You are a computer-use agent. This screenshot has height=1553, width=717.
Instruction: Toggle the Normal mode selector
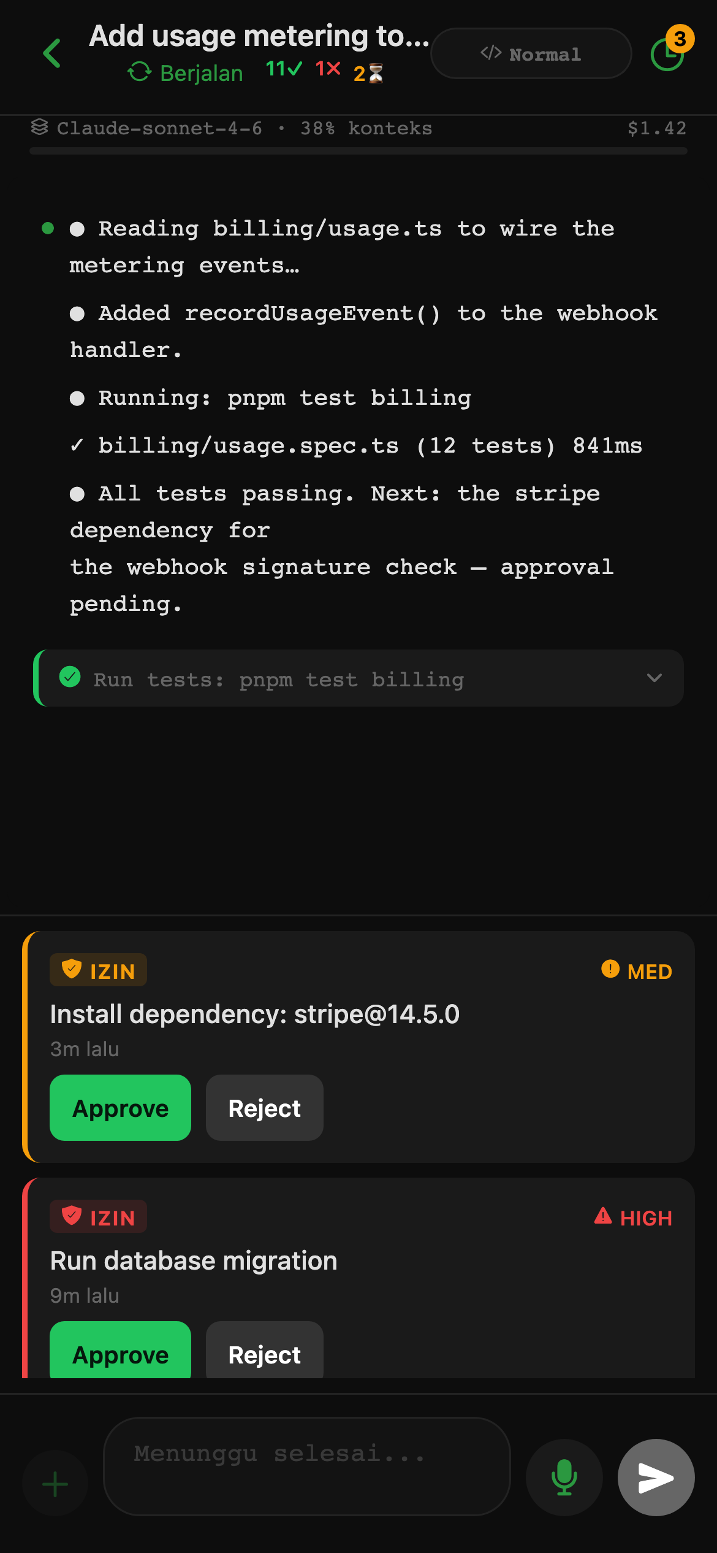coord(531,53)
